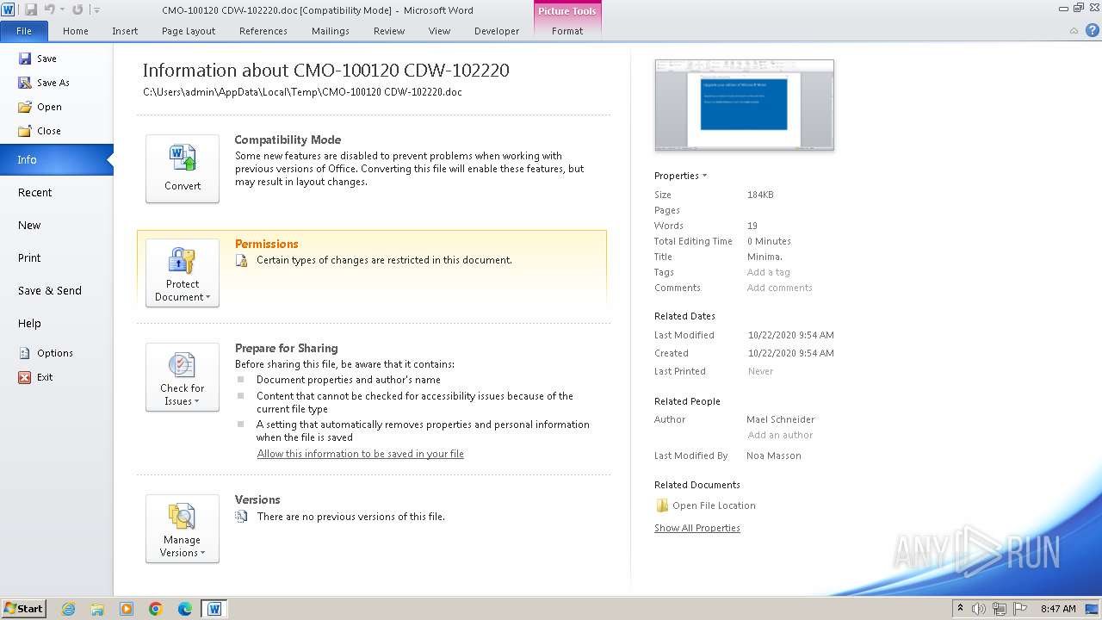Switch to the View ribbon tab
Viewport: 1102px width, 620px height.
[439, 31]
